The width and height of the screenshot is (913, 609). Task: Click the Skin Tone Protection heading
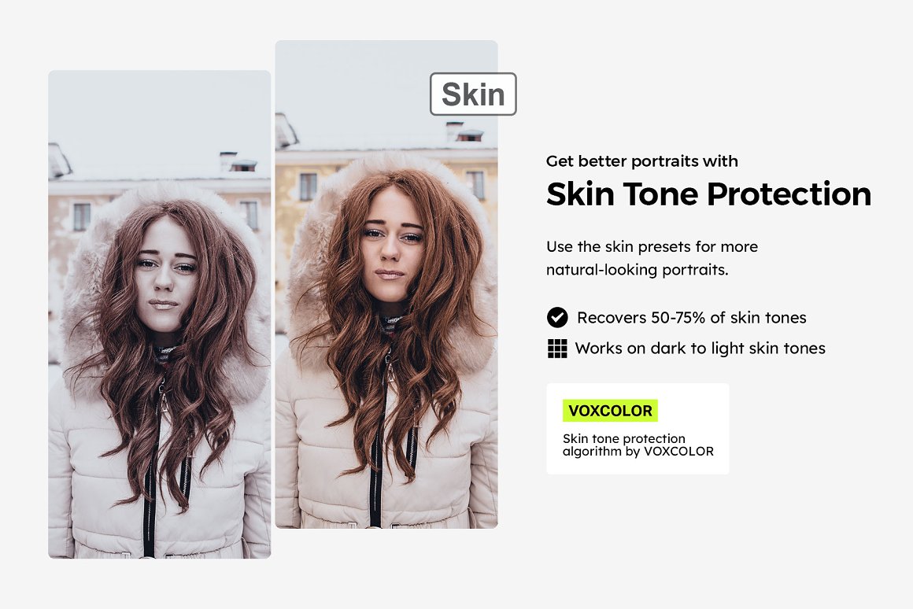(x=708, y=194)
